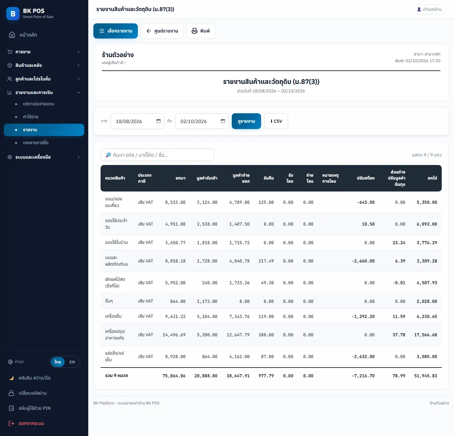This screenshot has height=436, width=454.
Task: Open the เลือกรายงาน report selector
Action: point(115,31)
